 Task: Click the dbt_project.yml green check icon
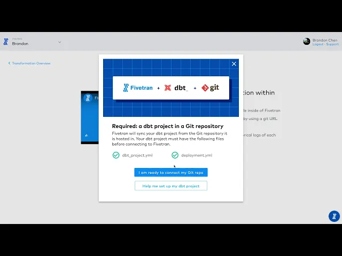(116, 155)
